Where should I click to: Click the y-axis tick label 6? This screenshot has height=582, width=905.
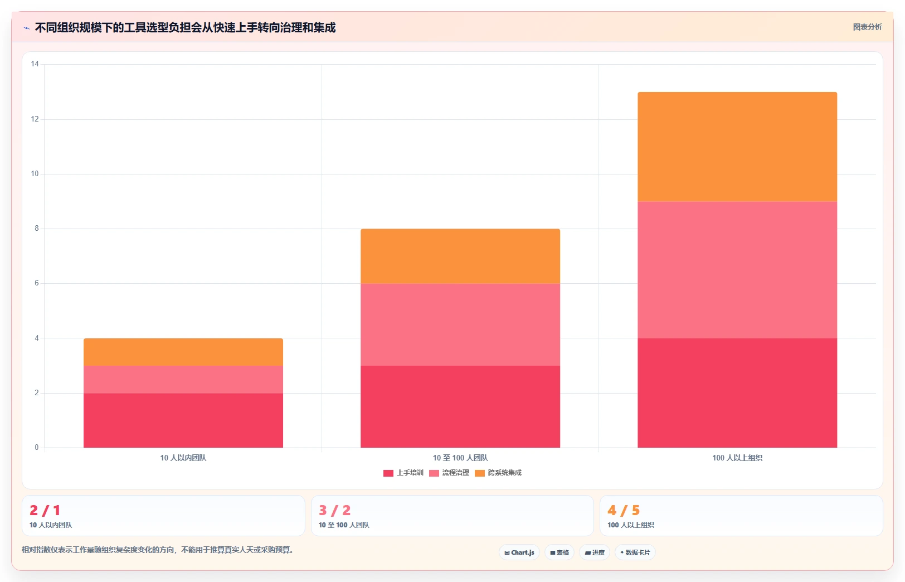pos(37,283)
